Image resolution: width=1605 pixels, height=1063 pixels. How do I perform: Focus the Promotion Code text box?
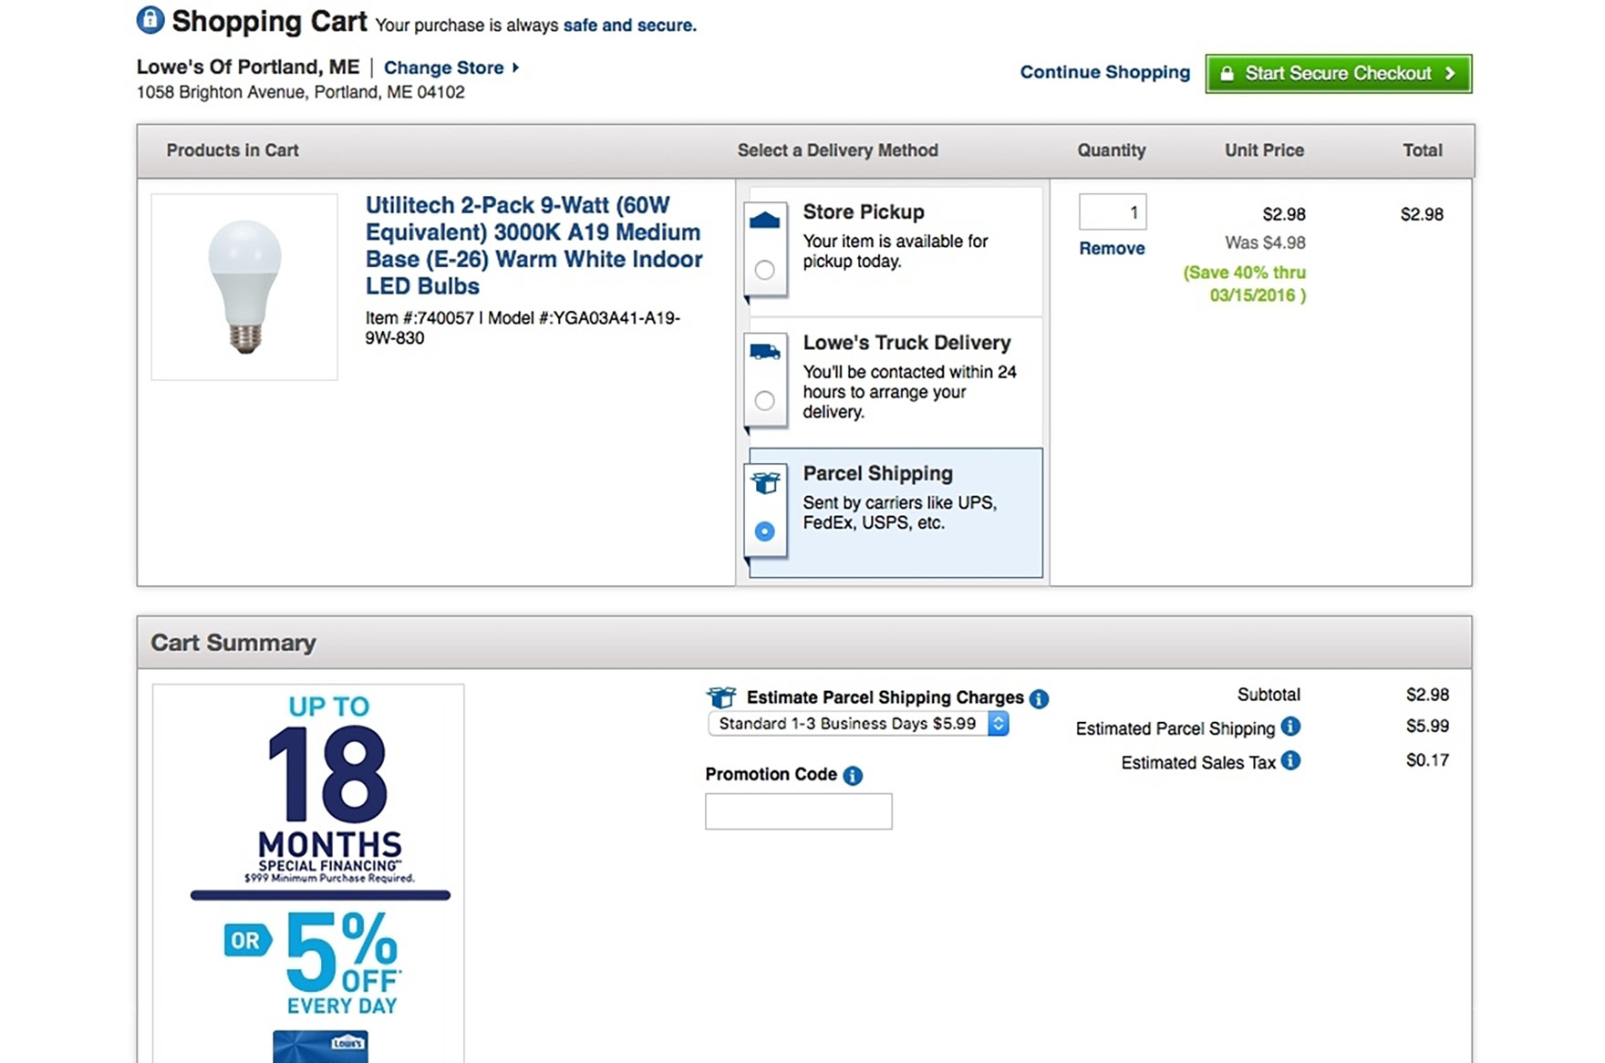(x=798, y=811)
